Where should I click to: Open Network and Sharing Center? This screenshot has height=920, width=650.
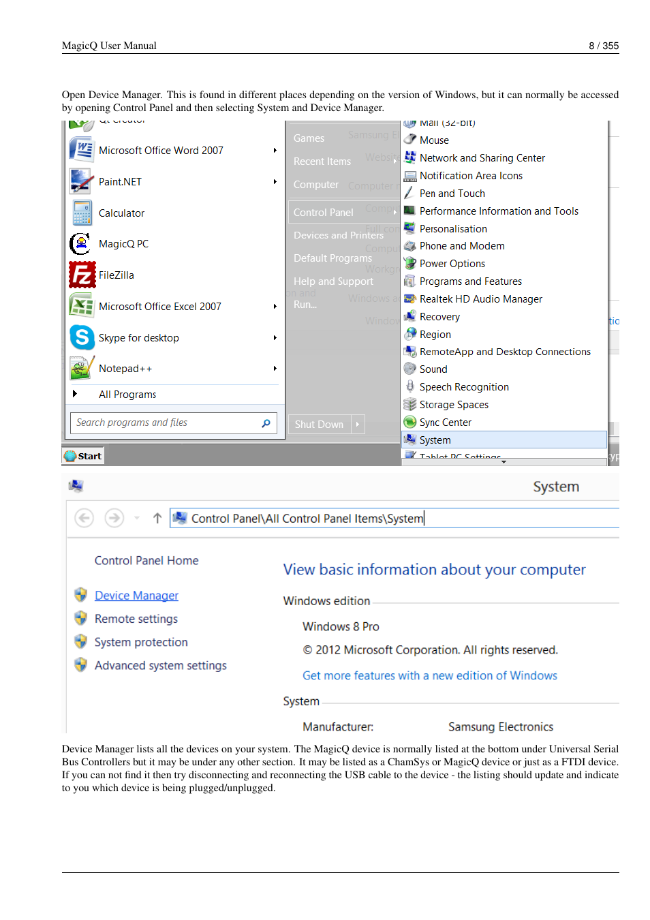click(x=482, y=157)
